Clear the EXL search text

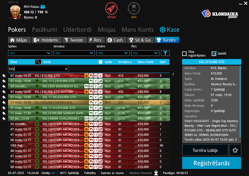coord(66,69)
